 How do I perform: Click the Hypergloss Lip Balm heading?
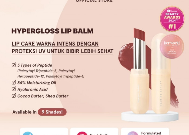tap(52, 31)
